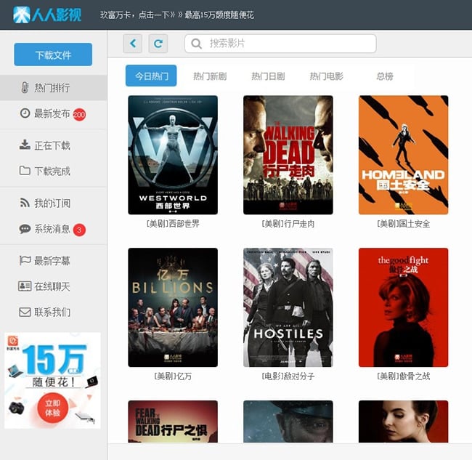
Task: Click the [美剧]亿万 title
Action: pos(173,376)
